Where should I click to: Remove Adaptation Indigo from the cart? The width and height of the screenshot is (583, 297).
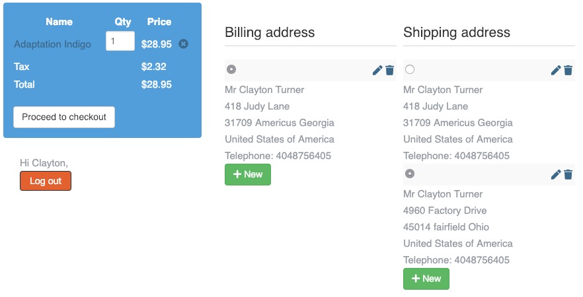tap(184, 44)
